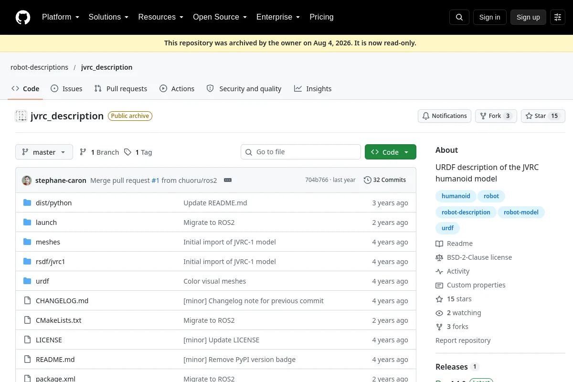Image resolution: width=573 pixels, height=382 pixels.
Task: Click 'Update README.md' commit message
Action: pos(215,203)
